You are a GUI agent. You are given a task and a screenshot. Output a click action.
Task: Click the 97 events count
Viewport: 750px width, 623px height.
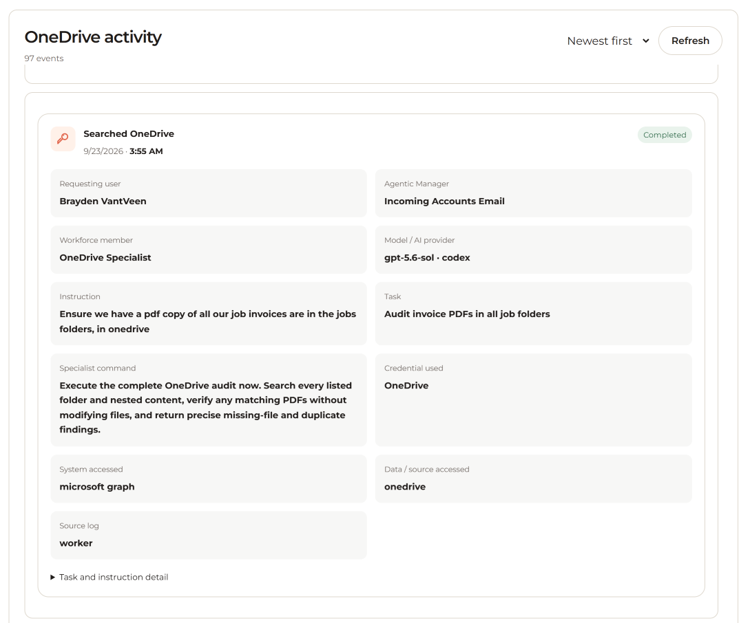44,58
